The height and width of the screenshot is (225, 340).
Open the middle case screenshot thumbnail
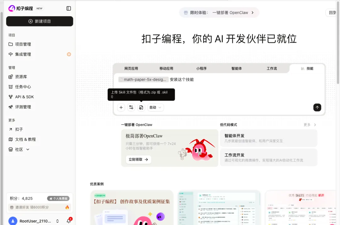coord(219,208)
